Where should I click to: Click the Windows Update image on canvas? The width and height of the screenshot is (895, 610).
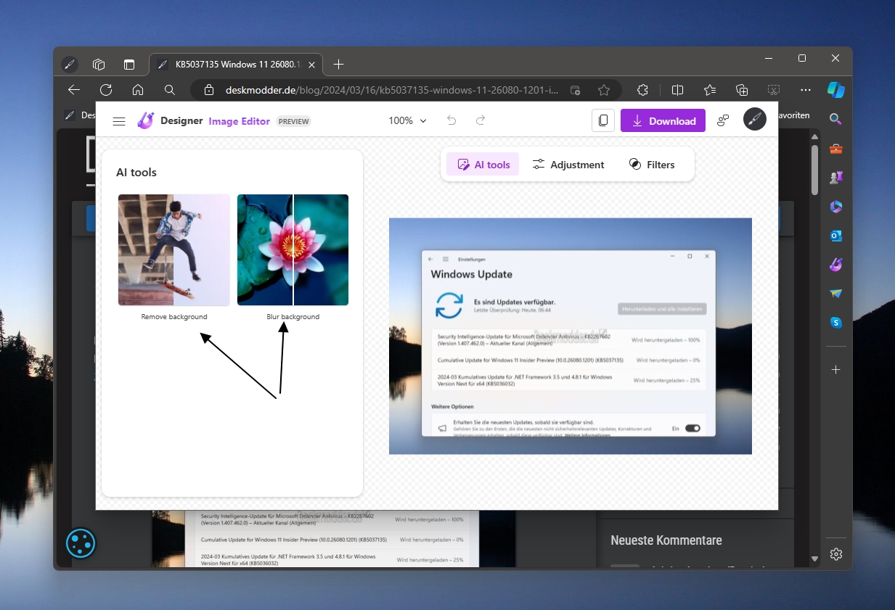tap(570, 336)
